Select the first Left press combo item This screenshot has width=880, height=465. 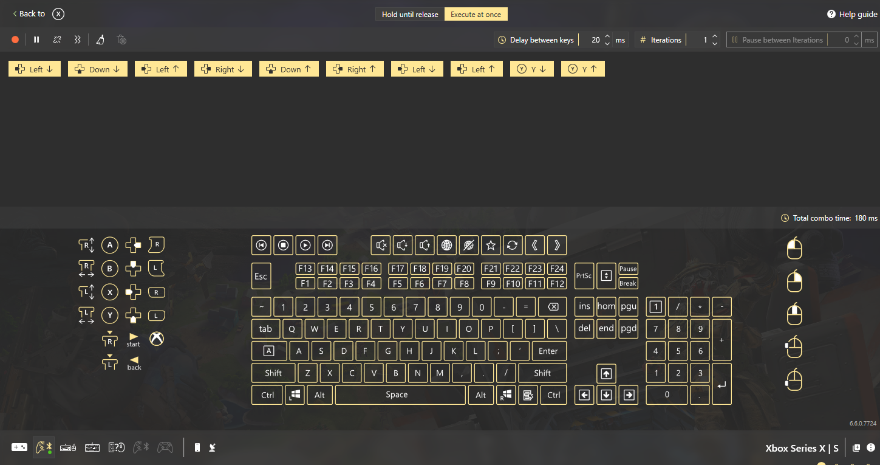click(x=35, y=69)
